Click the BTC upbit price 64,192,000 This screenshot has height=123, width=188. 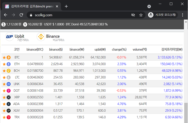[x=98, y=57]
